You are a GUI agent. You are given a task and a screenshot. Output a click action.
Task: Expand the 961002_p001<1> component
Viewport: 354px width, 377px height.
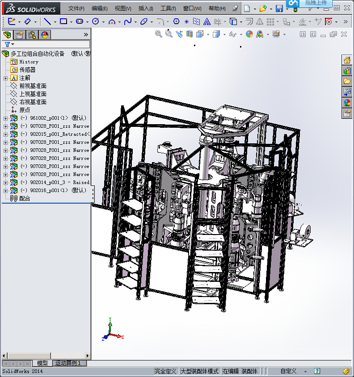pos(5,118)
